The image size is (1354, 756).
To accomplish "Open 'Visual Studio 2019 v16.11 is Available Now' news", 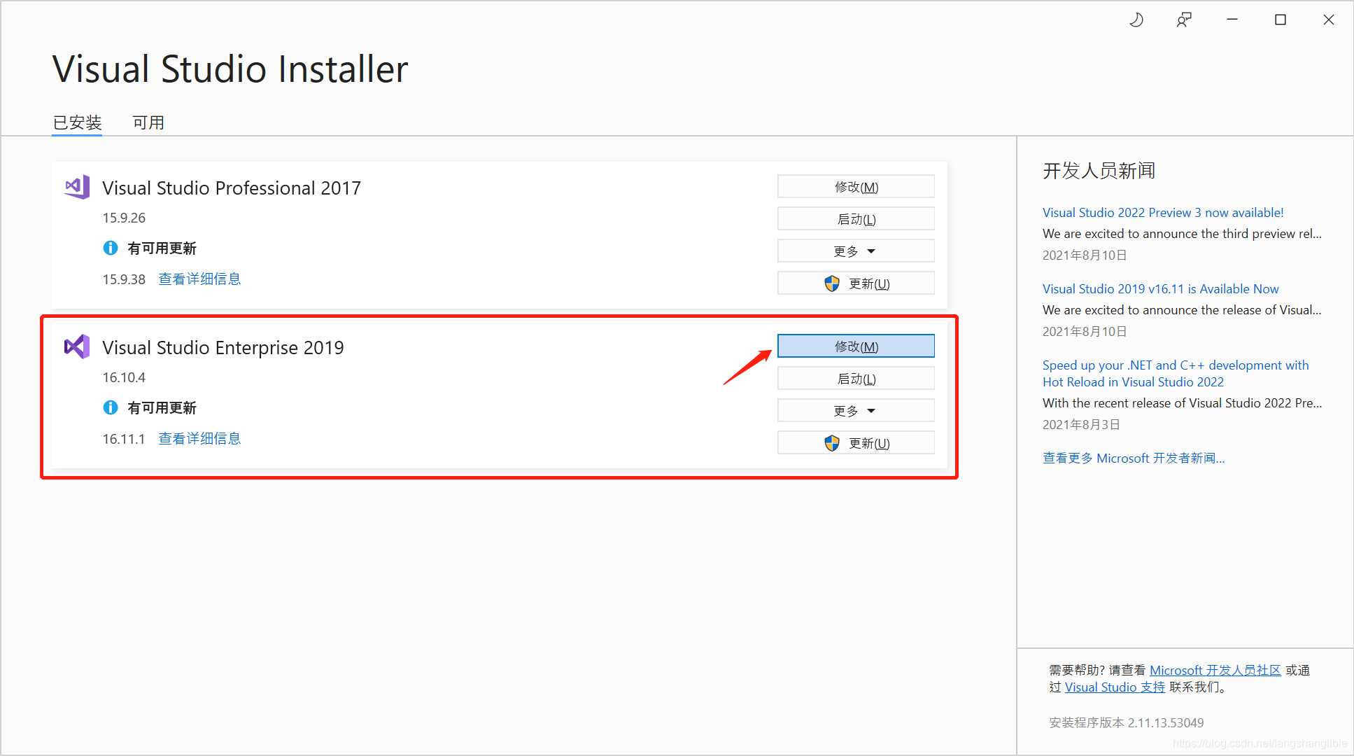I will [1160, 289].
